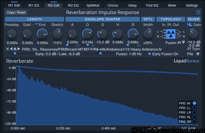Select the FIR2: RL channel display
The height and width of the screenshot is (133, 205).
194,117
